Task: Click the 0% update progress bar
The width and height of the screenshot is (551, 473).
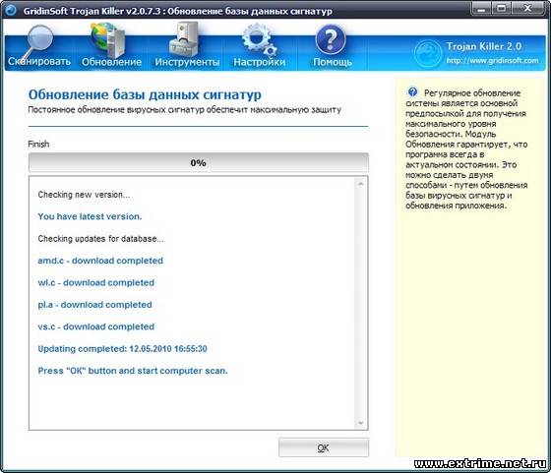Action: click(199, 162)
